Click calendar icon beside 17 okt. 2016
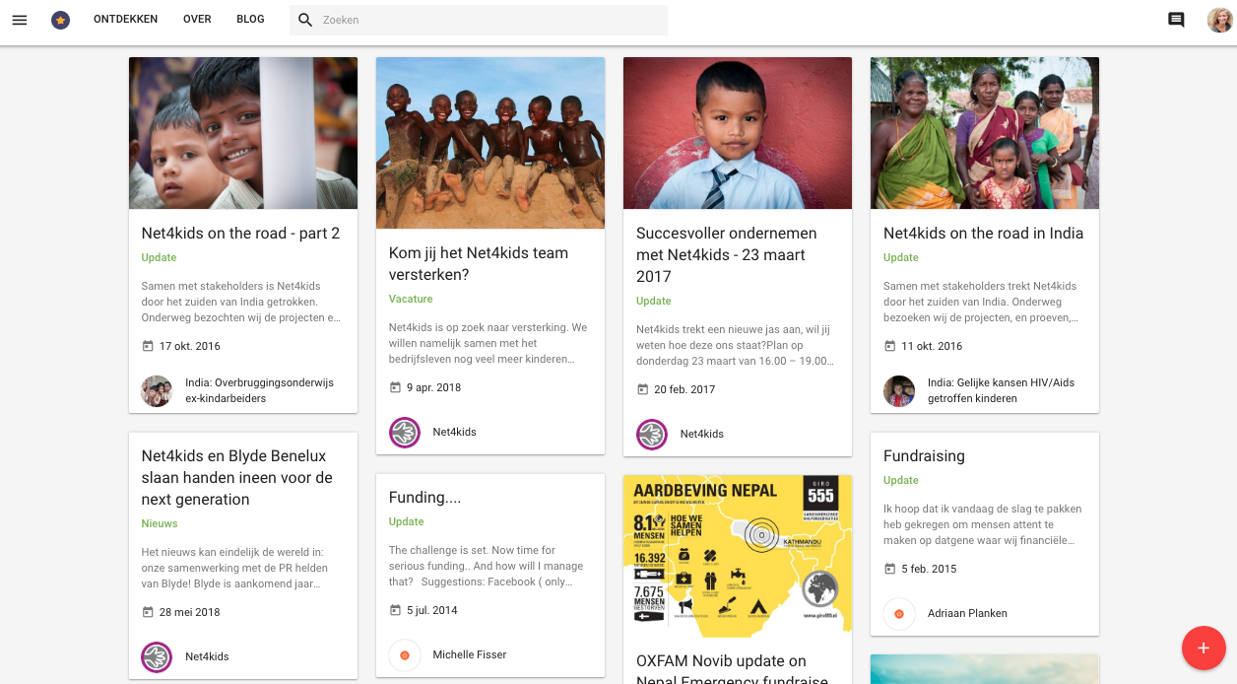This screenshot has width=1237, height=684. click(x=148, y=346)
